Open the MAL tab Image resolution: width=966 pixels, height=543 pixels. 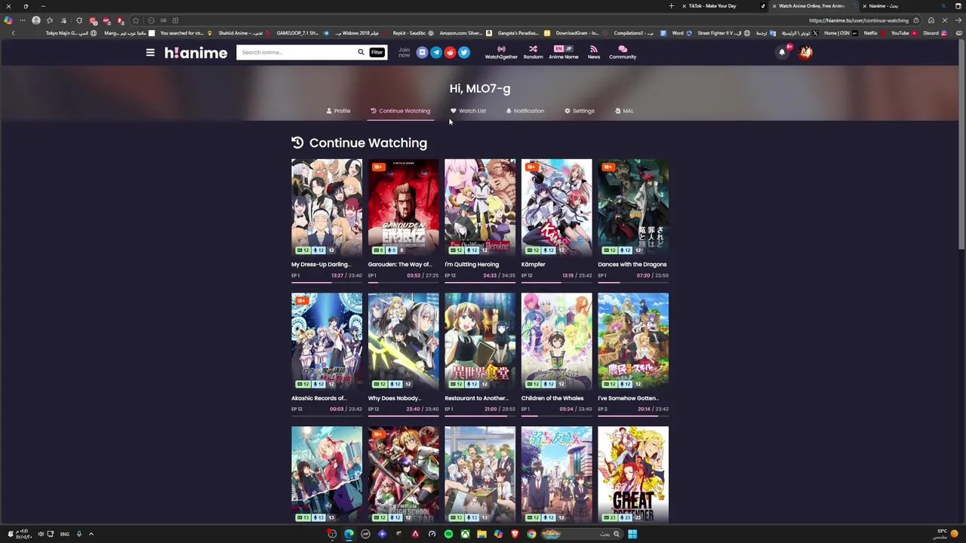623,111
